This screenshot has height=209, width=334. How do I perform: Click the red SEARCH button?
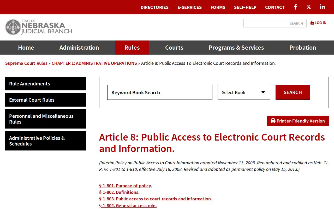point(293,92)
